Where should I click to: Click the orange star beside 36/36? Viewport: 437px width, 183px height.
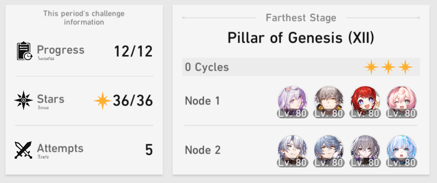(102, 100)
